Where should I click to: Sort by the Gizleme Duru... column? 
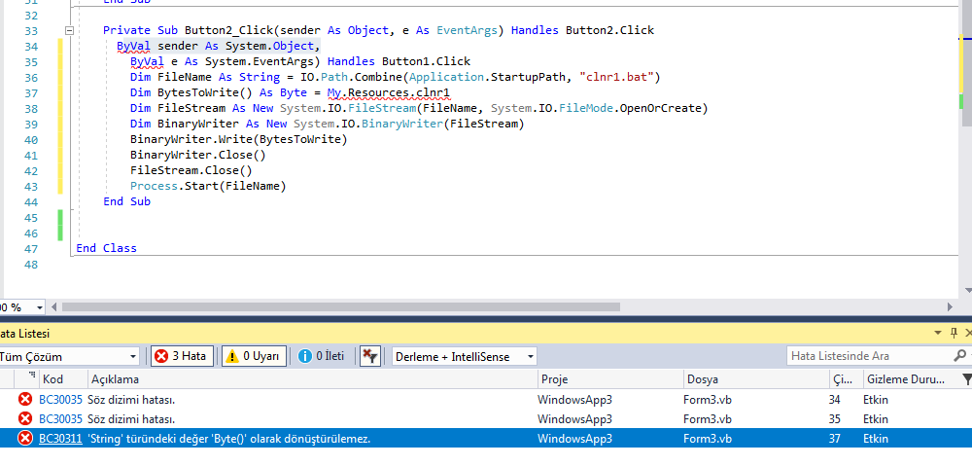pos(909,379)
